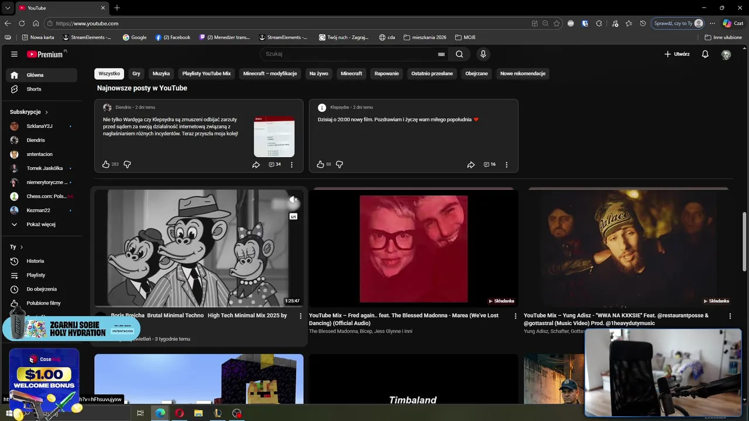Image resolution: width=749 pixels, height=421 pixels.
Task: Dislike the Diendris post
Action: tap(127, 164)
